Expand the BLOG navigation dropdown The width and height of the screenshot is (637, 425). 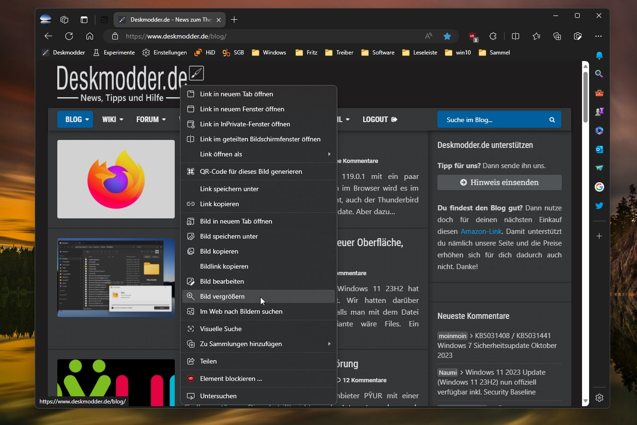[75, 119]
